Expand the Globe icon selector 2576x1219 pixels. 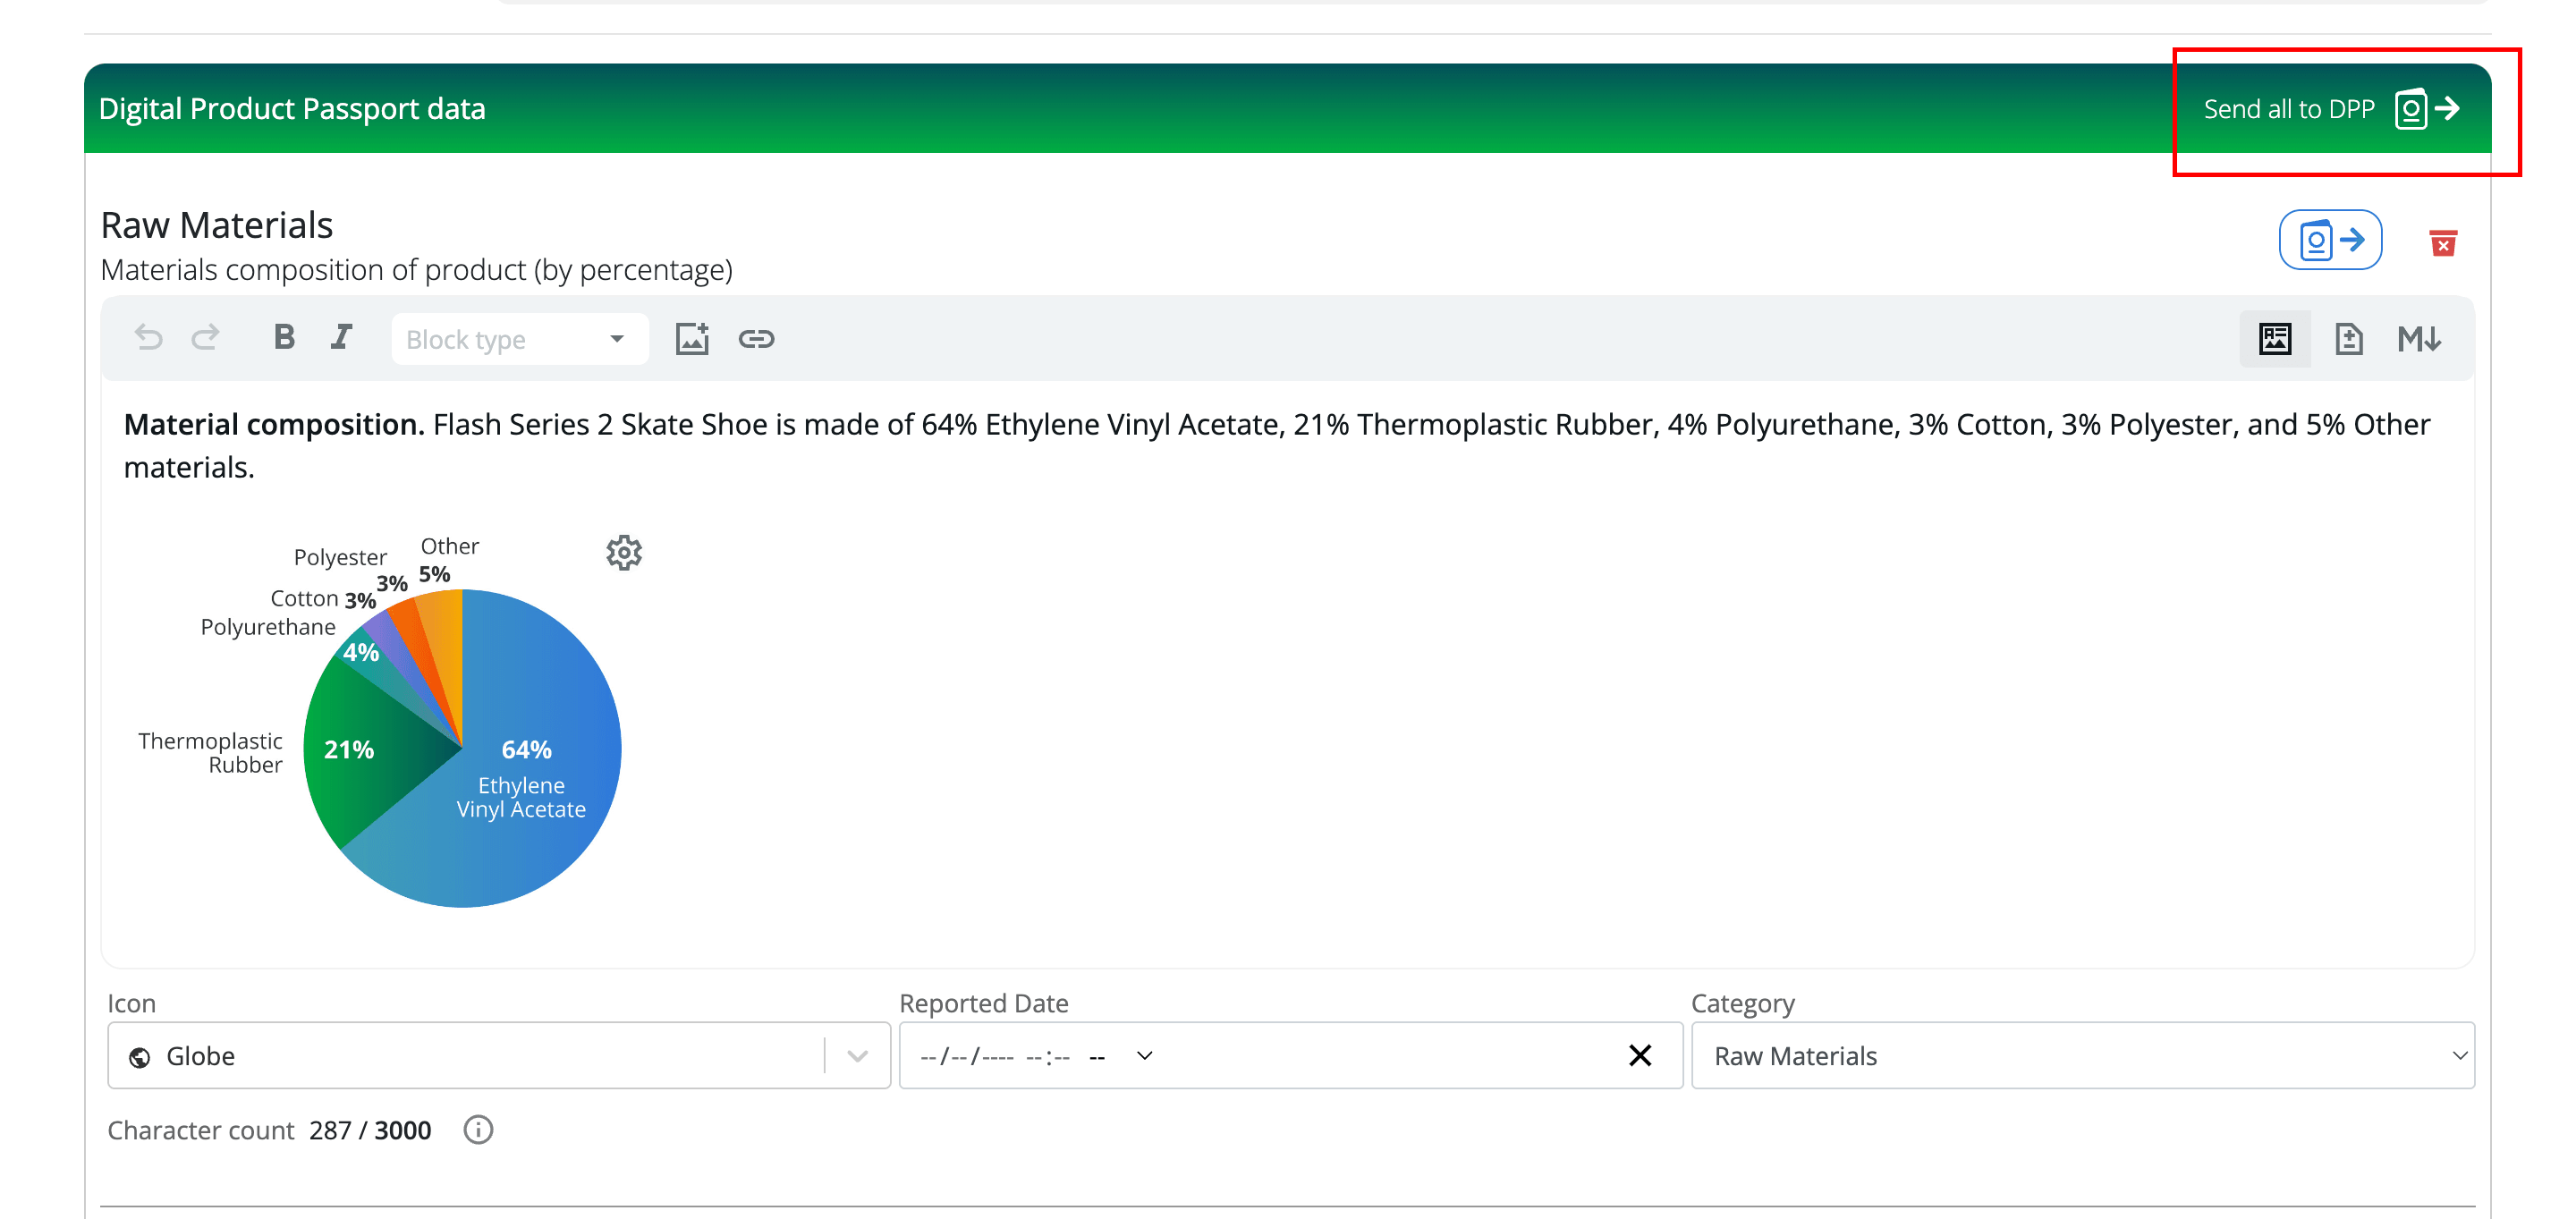pos(857,1055)
